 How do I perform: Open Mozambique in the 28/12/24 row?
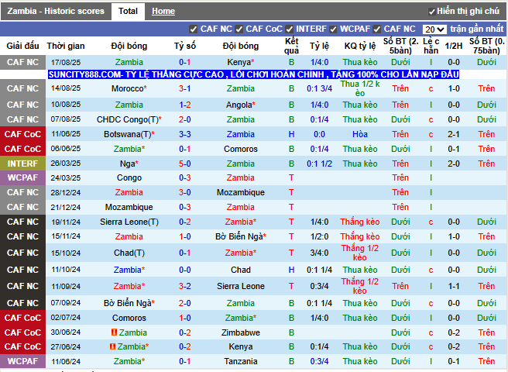pos(241,193)
